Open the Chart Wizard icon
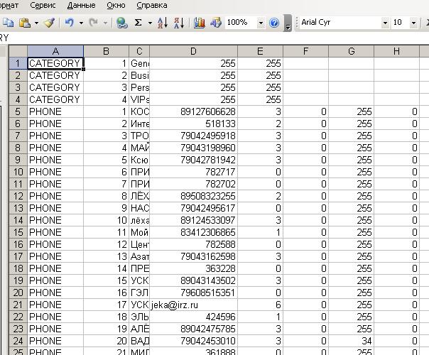 click(x=199, y=23)
